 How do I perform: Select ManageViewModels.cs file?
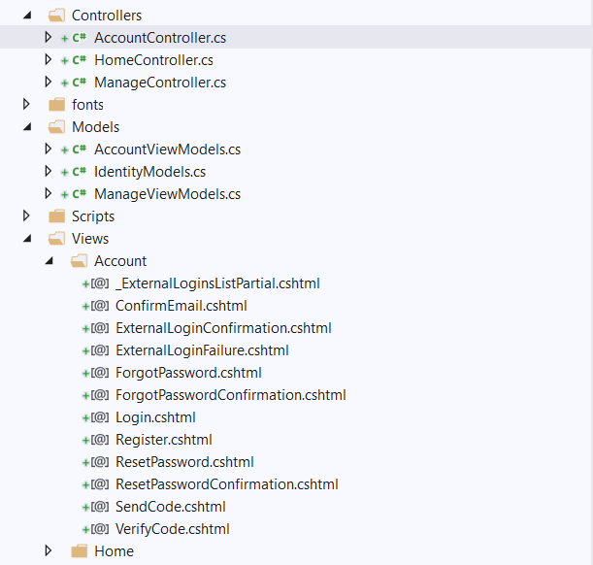coord(167,194)
